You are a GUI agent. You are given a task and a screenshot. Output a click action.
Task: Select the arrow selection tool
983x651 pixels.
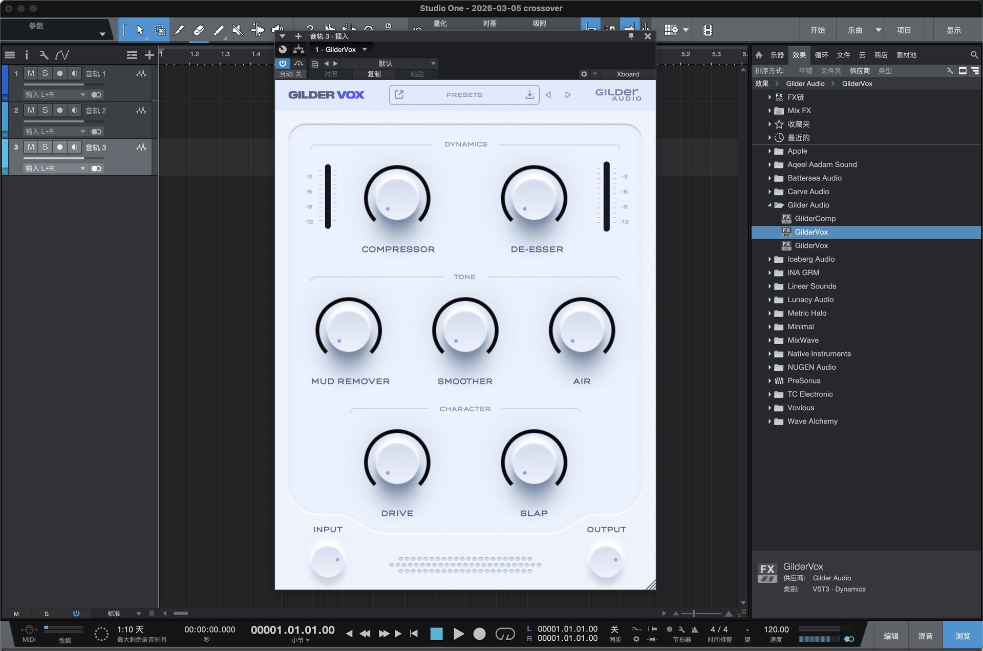pos(140,30)
